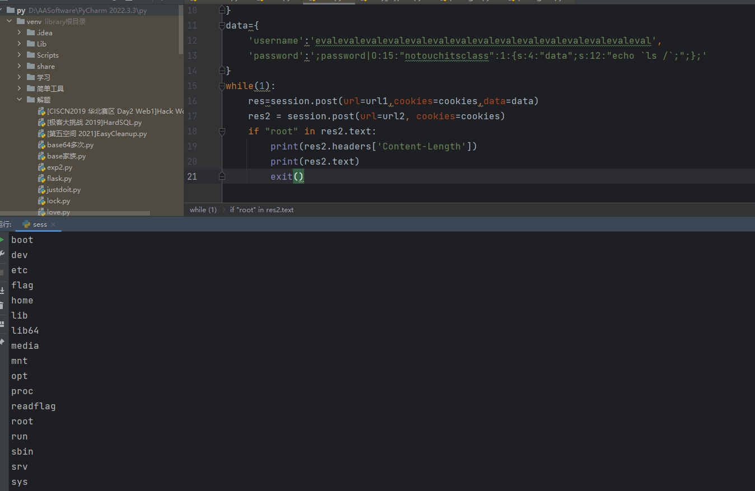Expand the .idea folder arrow

pyautogui.click(x=19, y=32)
